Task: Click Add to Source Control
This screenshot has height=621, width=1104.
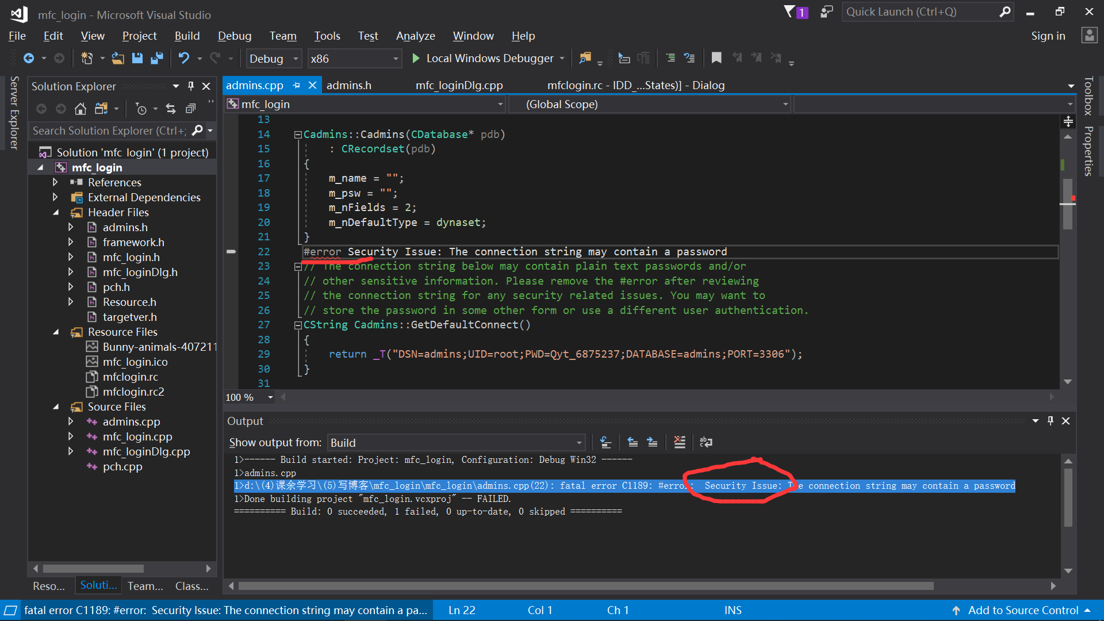Action: pos(1022,610)
